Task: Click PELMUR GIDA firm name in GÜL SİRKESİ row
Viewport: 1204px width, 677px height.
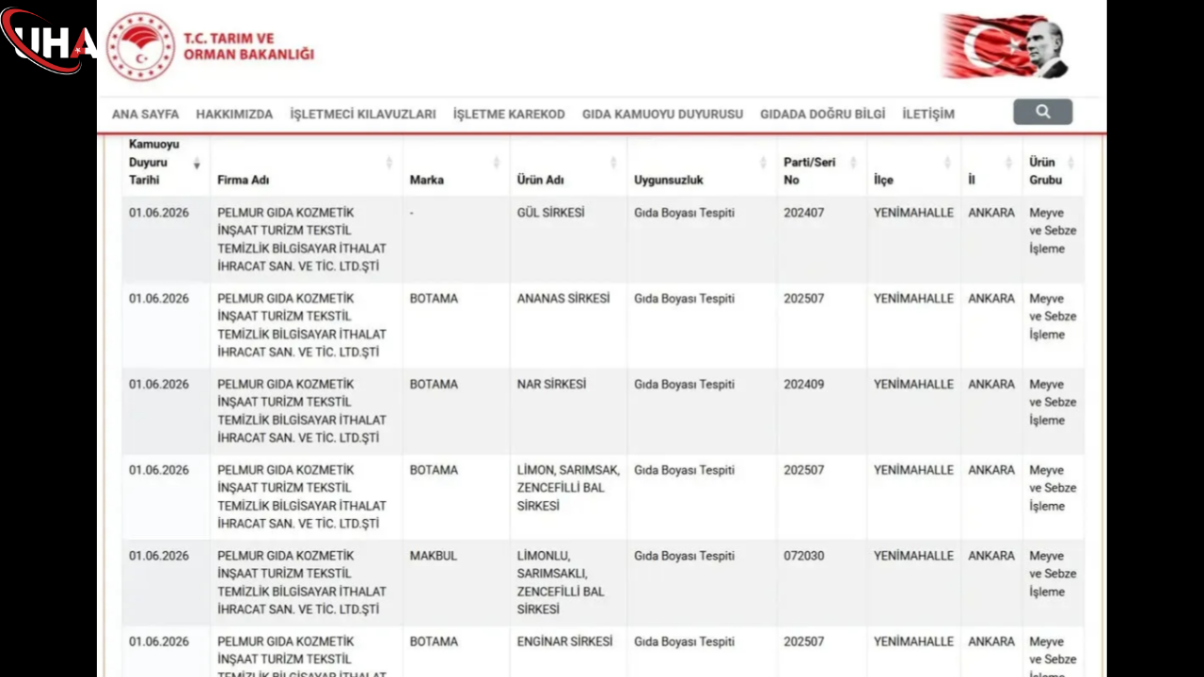Action: point(302,240)
